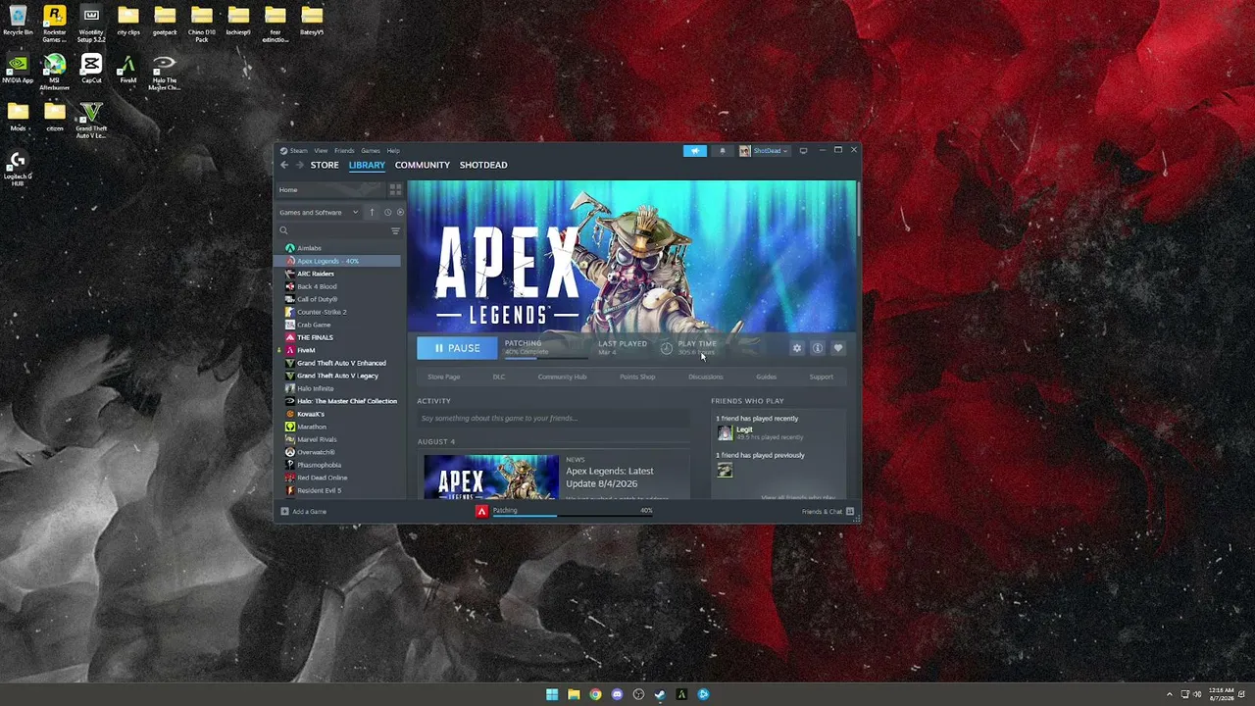Click the library search magnifier icon
This screenshot has height=706, width=1255.
click(x=283, y=230)
